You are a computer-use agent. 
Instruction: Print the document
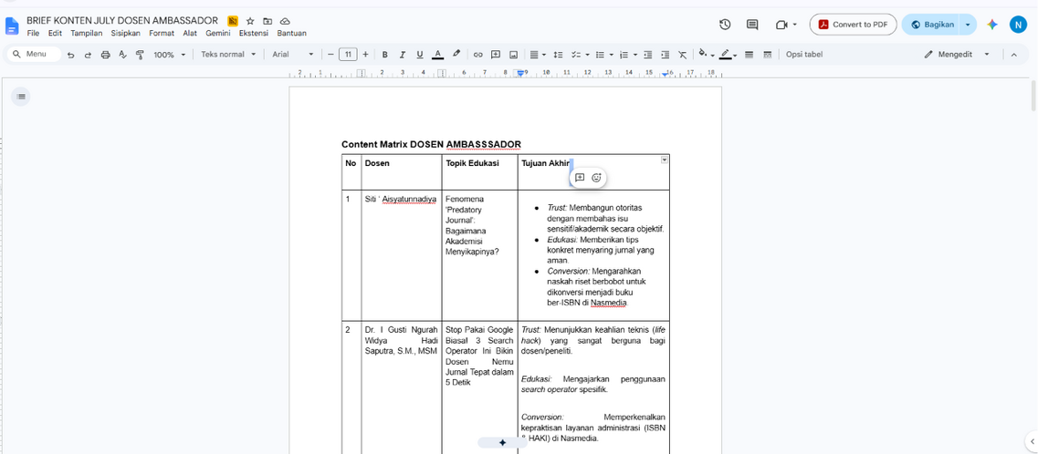(x=105, y=55)
